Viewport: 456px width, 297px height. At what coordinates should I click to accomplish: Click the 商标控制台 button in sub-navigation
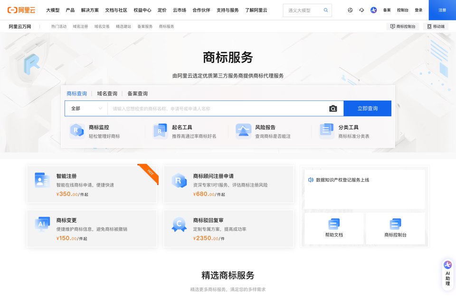[x=402, y=27]
